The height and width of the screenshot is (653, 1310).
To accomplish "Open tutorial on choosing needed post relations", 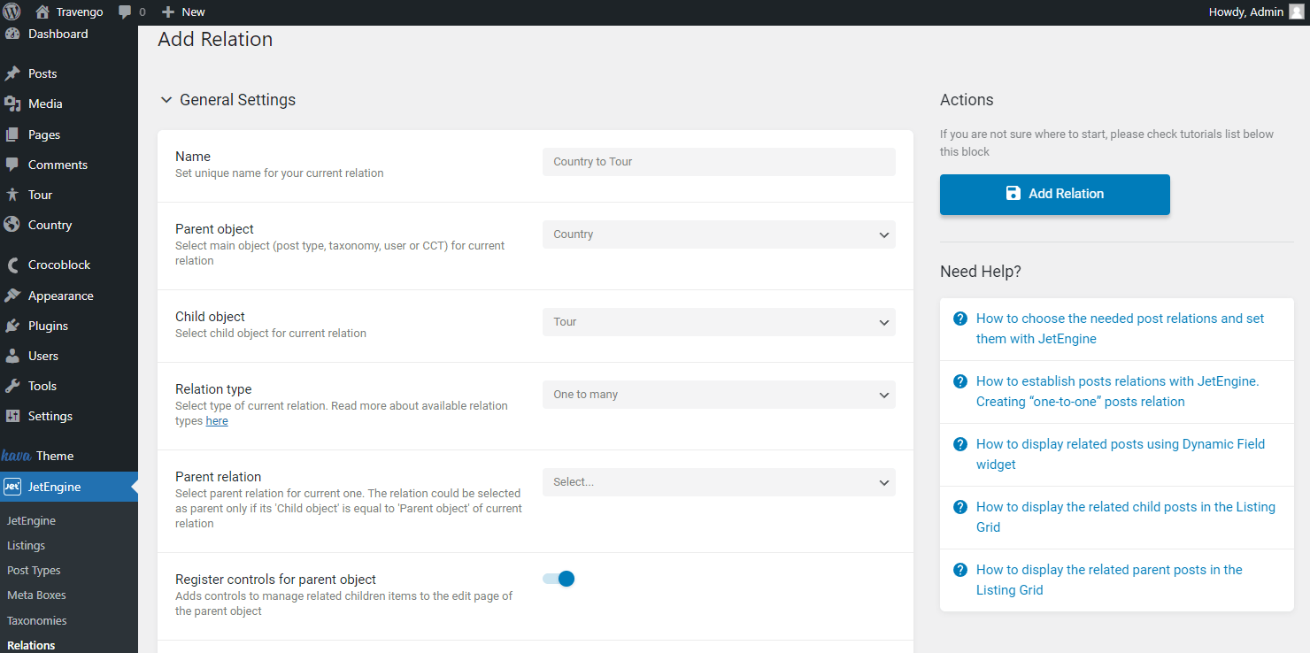I will (1121, 328).
